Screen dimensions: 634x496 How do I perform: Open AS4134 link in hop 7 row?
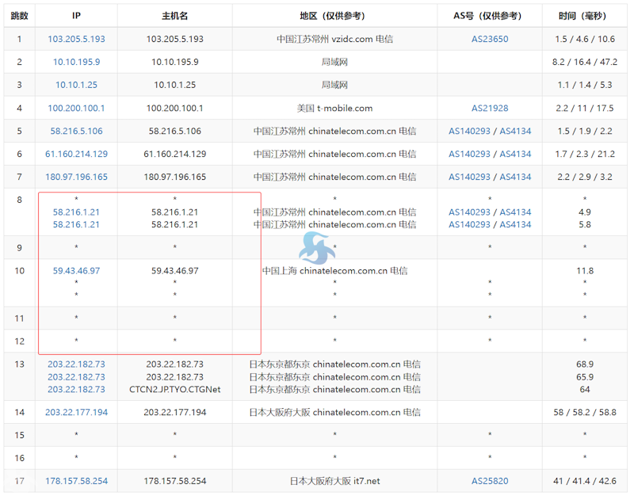pyautogui.click(x=515, y=177)
